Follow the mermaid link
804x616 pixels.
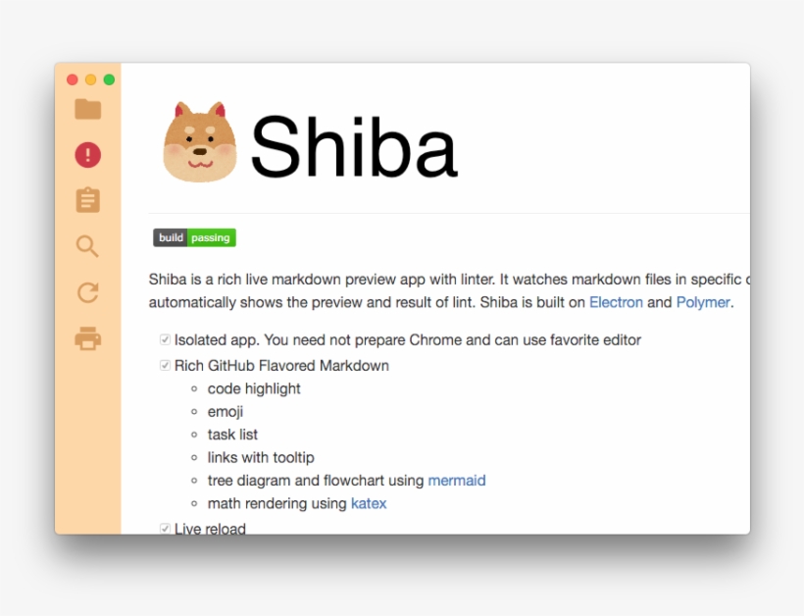tap(457, 481)
